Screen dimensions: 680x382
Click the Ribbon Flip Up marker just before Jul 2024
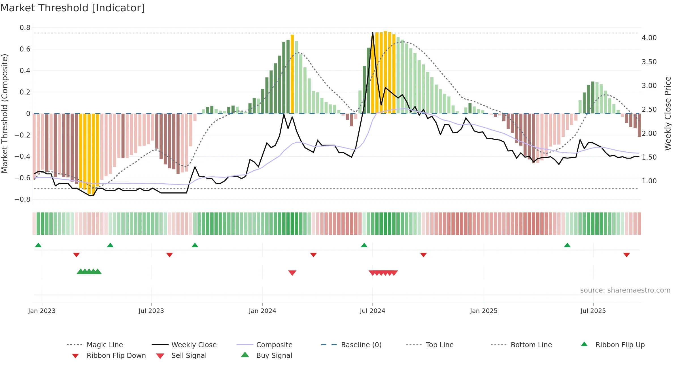pyautogui.click(x=364, y=245)
